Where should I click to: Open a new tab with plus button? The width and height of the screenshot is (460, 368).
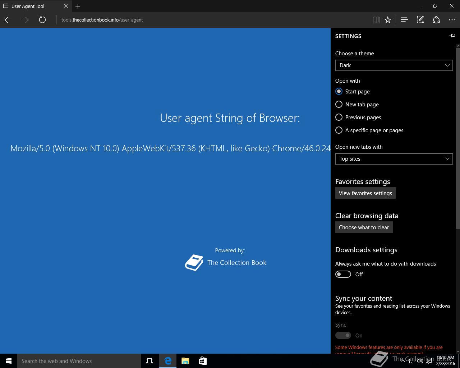coord(78,6)
